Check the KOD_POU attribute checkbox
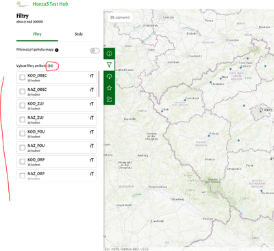 (x=23, y=133)
